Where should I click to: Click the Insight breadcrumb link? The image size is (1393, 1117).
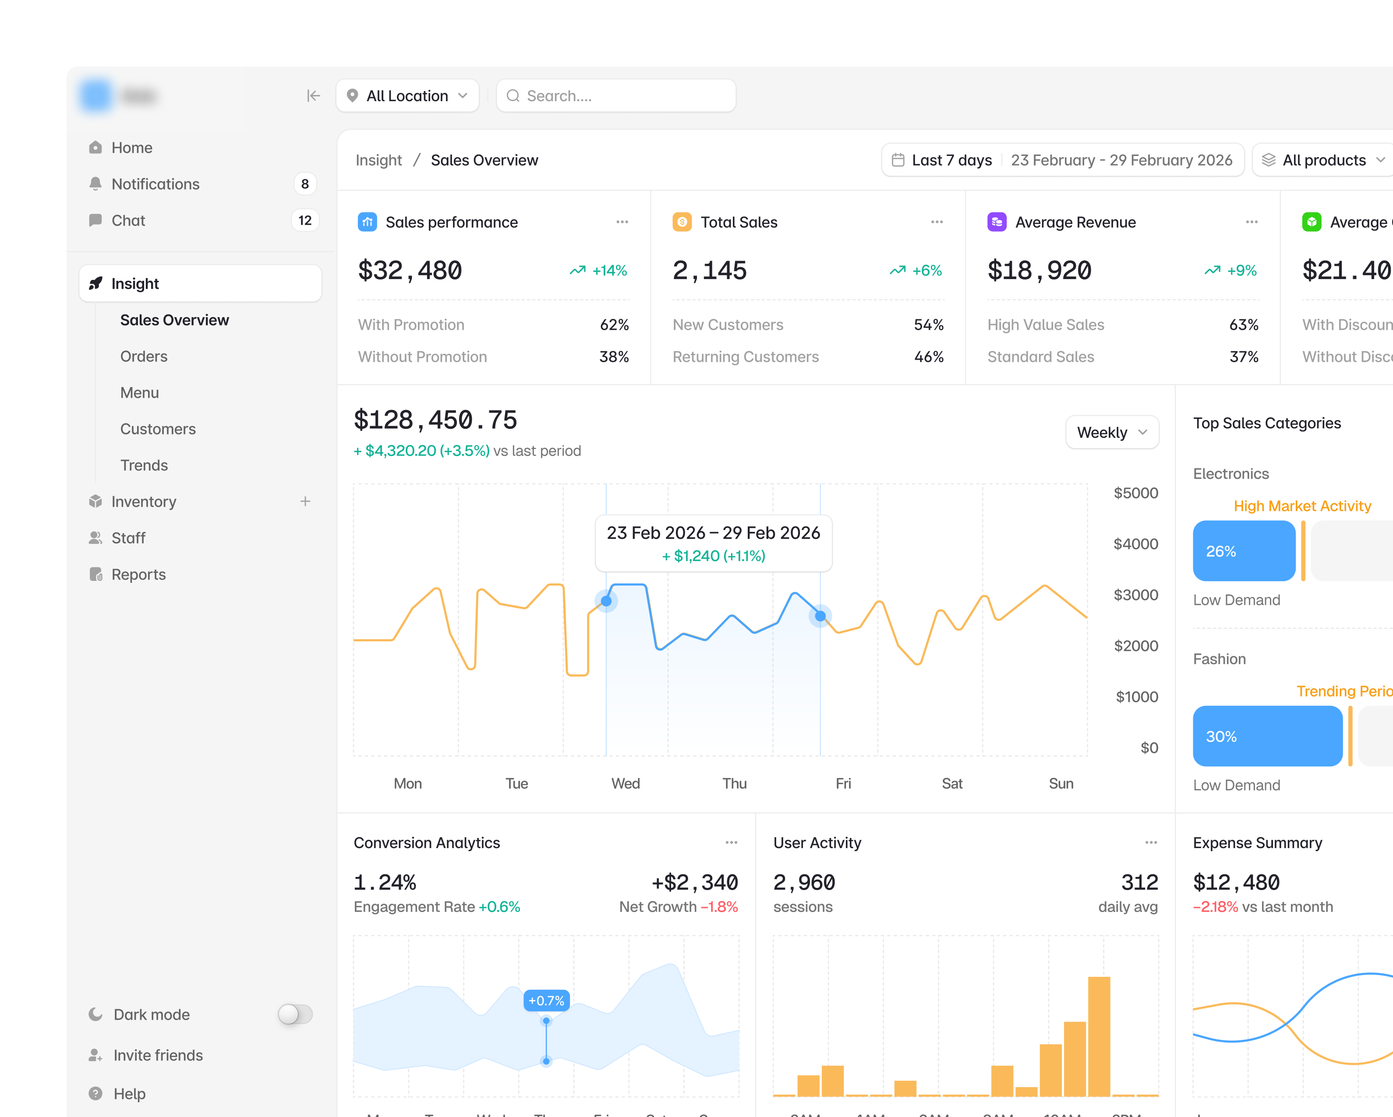tap(378, 160)
